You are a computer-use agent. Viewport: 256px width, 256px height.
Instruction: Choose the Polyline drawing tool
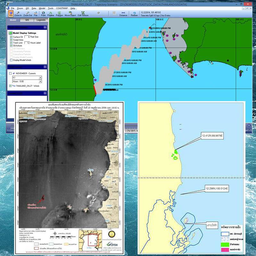click(51, 14)
